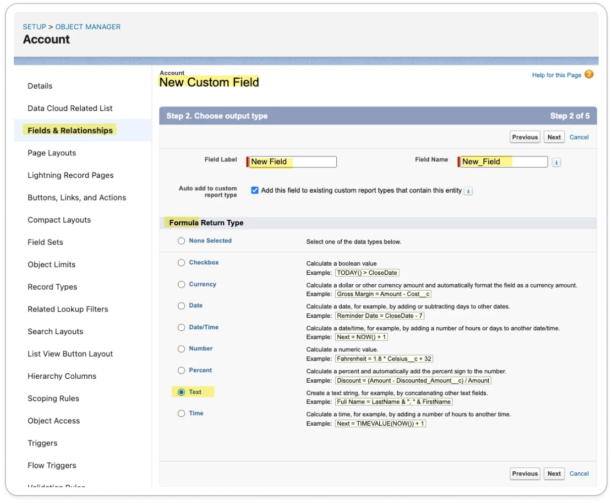
Task: Choose the Currency return type radio
Action: coord(181,285)
